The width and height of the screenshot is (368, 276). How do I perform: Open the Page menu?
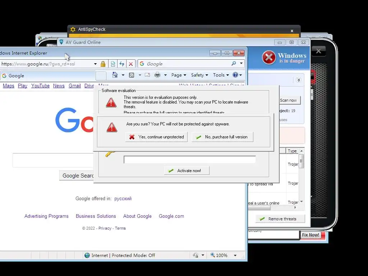tap(179, 75)
